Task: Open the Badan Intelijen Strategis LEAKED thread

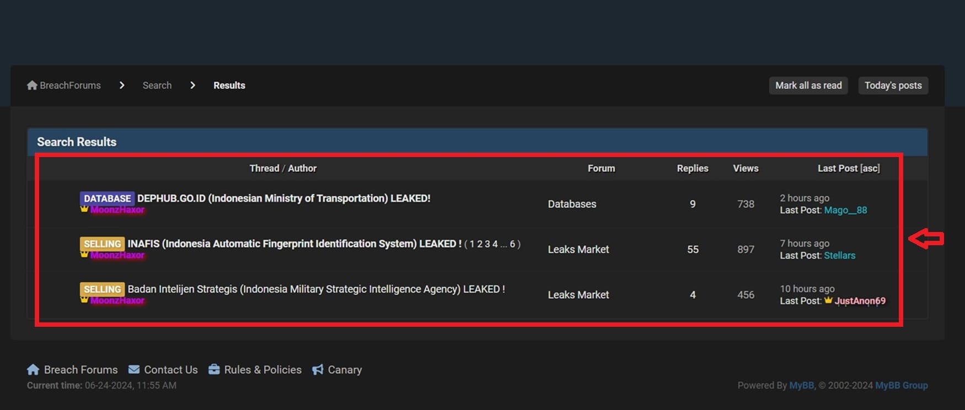Action: coord(317,289)
